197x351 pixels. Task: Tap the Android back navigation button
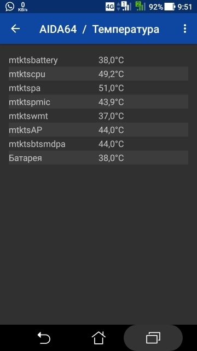click(x=44, y=338)
